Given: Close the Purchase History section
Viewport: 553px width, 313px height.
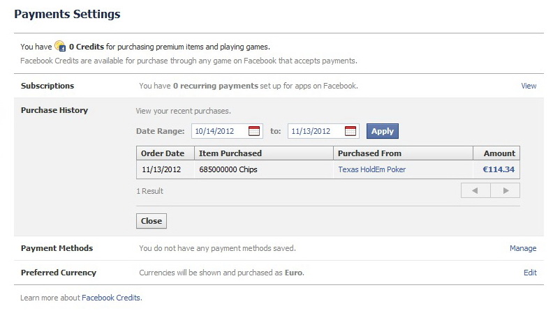Looking at the screenshot, I should click(x=152, y=221).
